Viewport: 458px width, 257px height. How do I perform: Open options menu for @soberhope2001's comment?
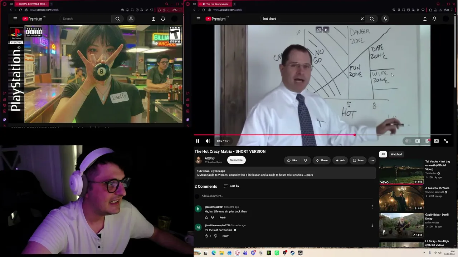pos(372,207)
